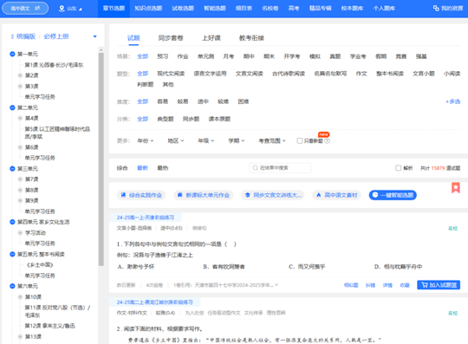Click the red new badge above 只看新题
This screenshot has height=344, width=468.
click(323, 134)
